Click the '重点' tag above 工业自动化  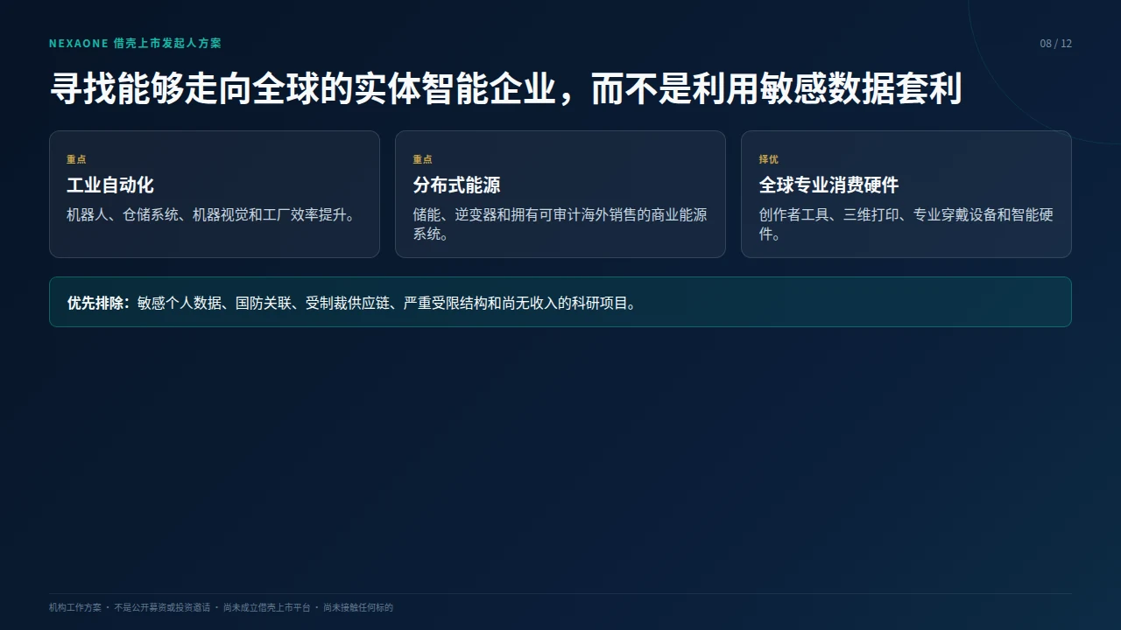click(x=76, y=159)
